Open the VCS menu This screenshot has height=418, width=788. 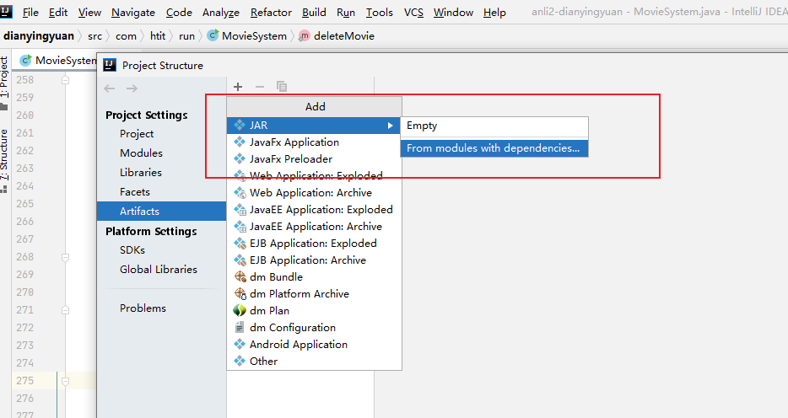coord(413,12)
